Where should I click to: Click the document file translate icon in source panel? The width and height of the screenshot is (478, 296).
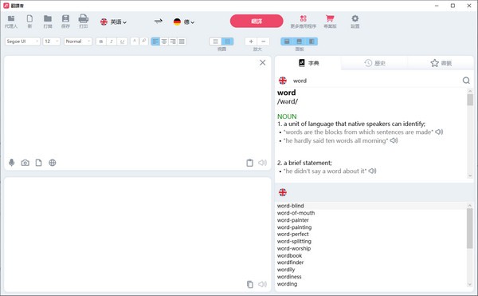(x=38, y=163)
